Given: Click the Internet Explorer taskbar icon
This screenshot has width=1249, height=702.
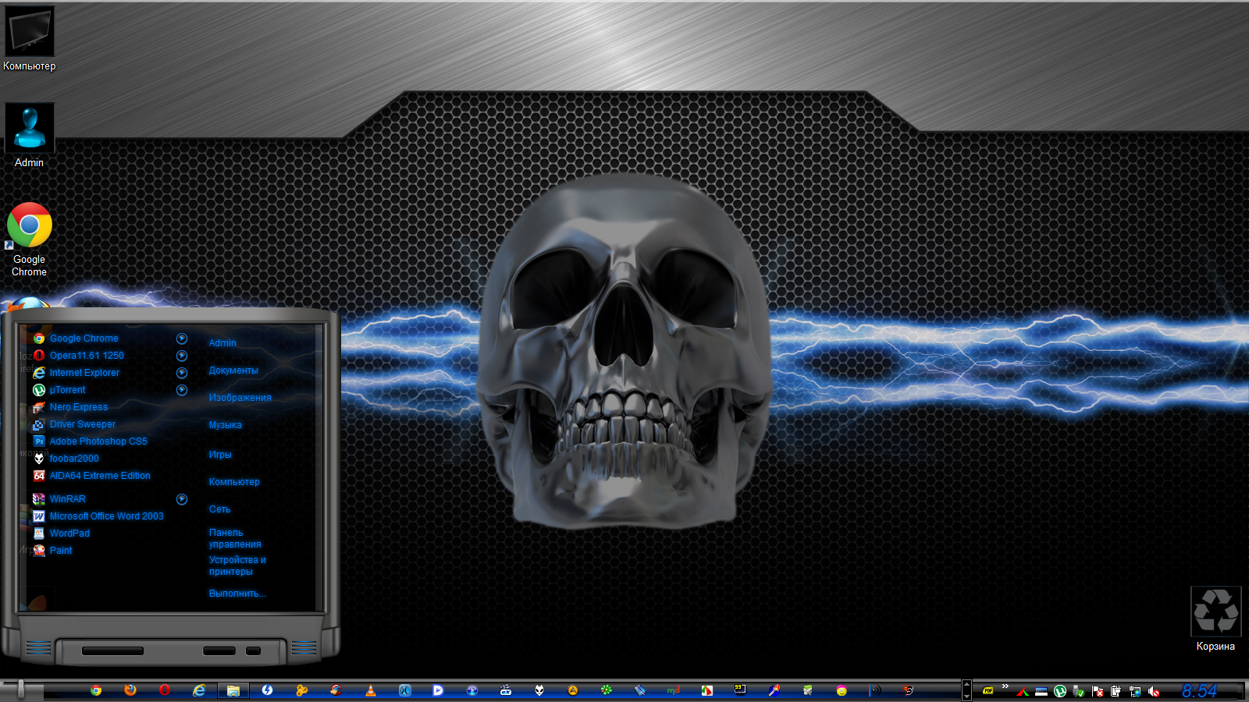Looking at the screenshot, I should point(199,690).
